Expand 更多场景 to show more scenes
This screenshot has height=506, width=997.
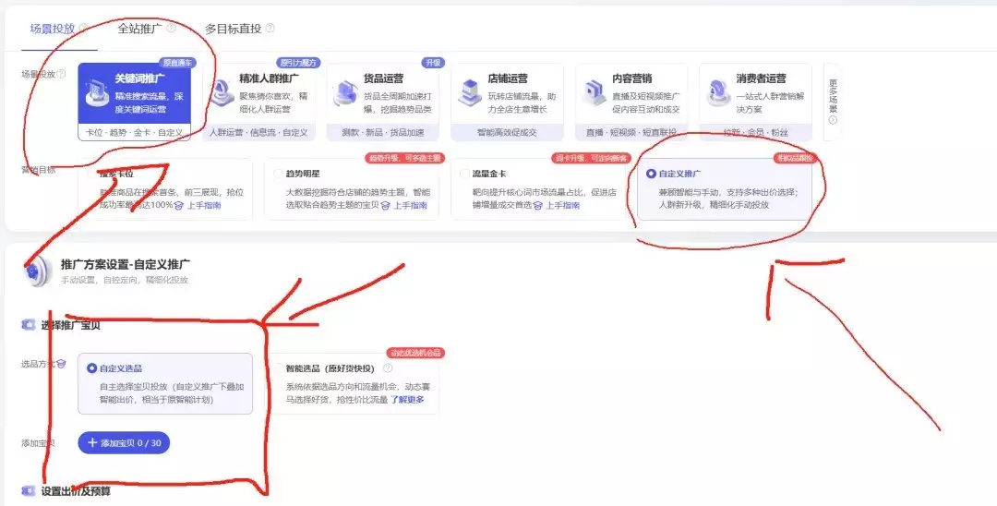tap(833, 102)
